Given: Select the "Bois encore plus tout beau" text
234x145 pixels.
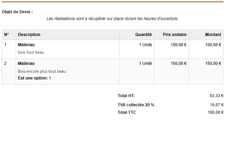Looking at the screenshot, I should tap(42, 71).
